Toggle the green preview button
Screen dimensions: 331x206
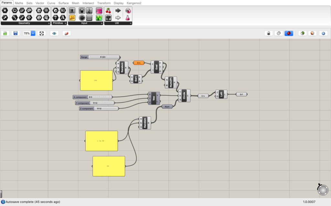[302, 33]
